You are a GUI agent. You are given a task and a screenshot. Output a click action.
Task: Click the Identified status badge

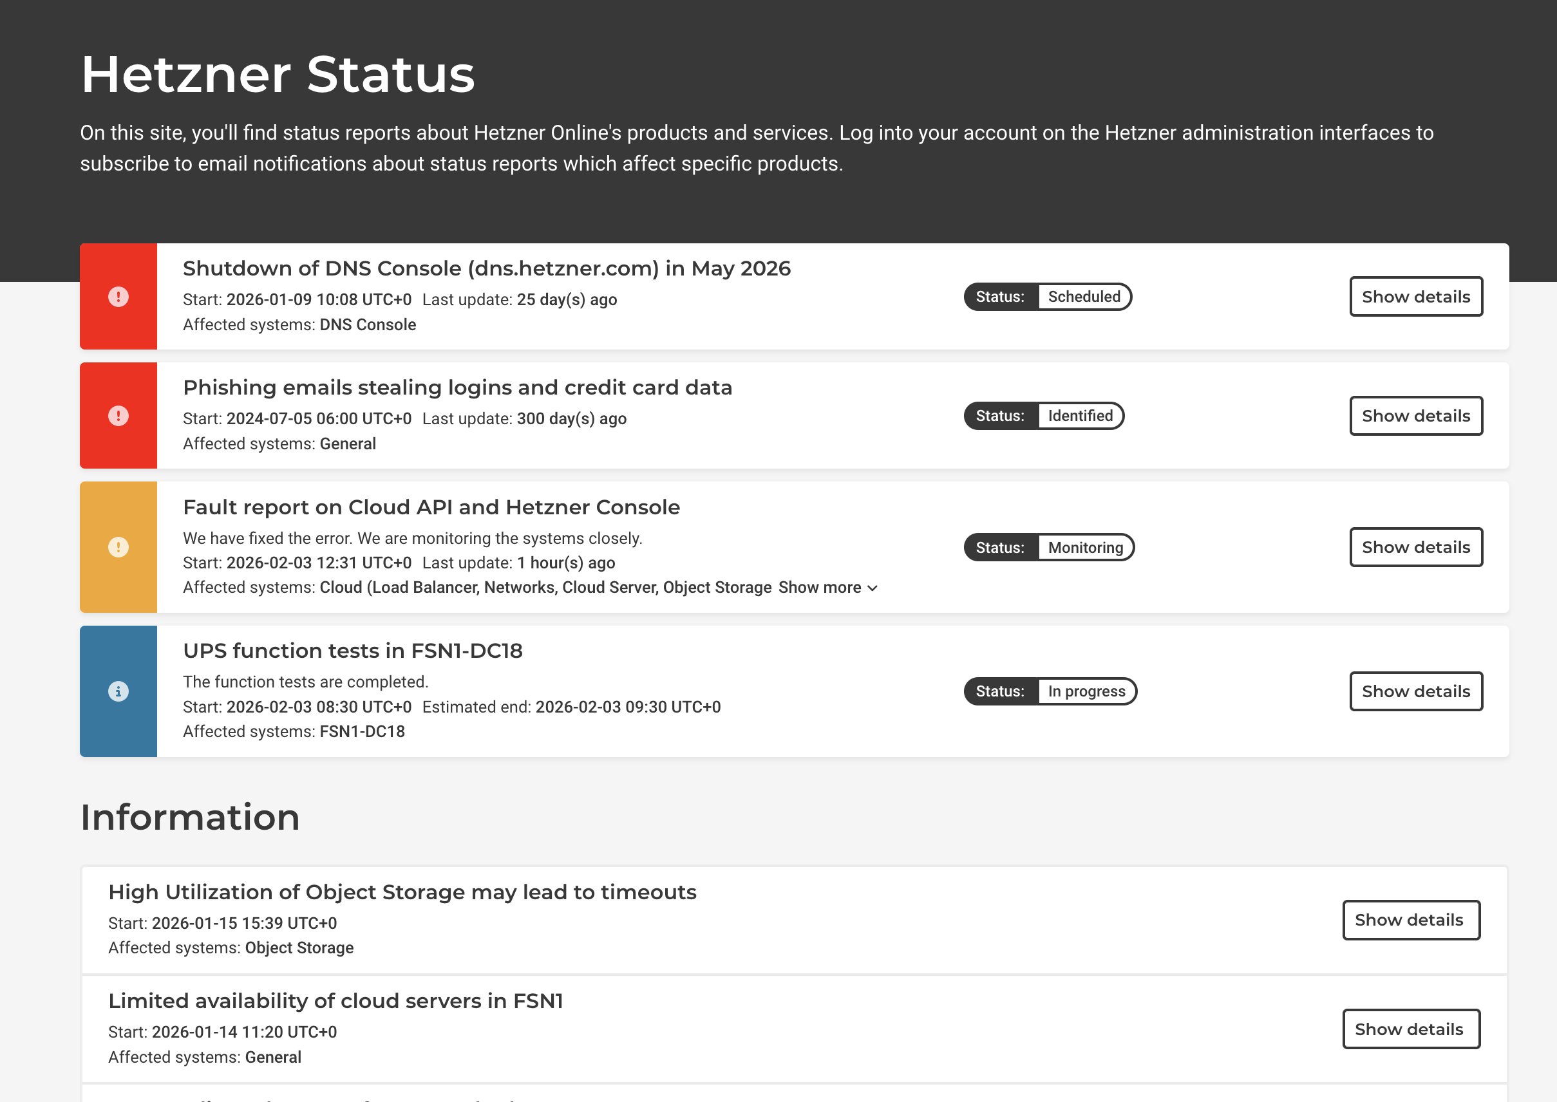[1080, 416]
